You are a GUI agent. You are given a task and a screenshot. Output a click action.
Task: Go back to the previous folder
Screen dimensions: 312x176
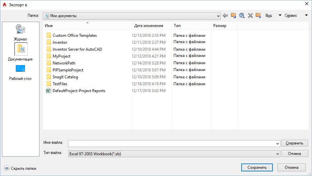pos(225,15)
